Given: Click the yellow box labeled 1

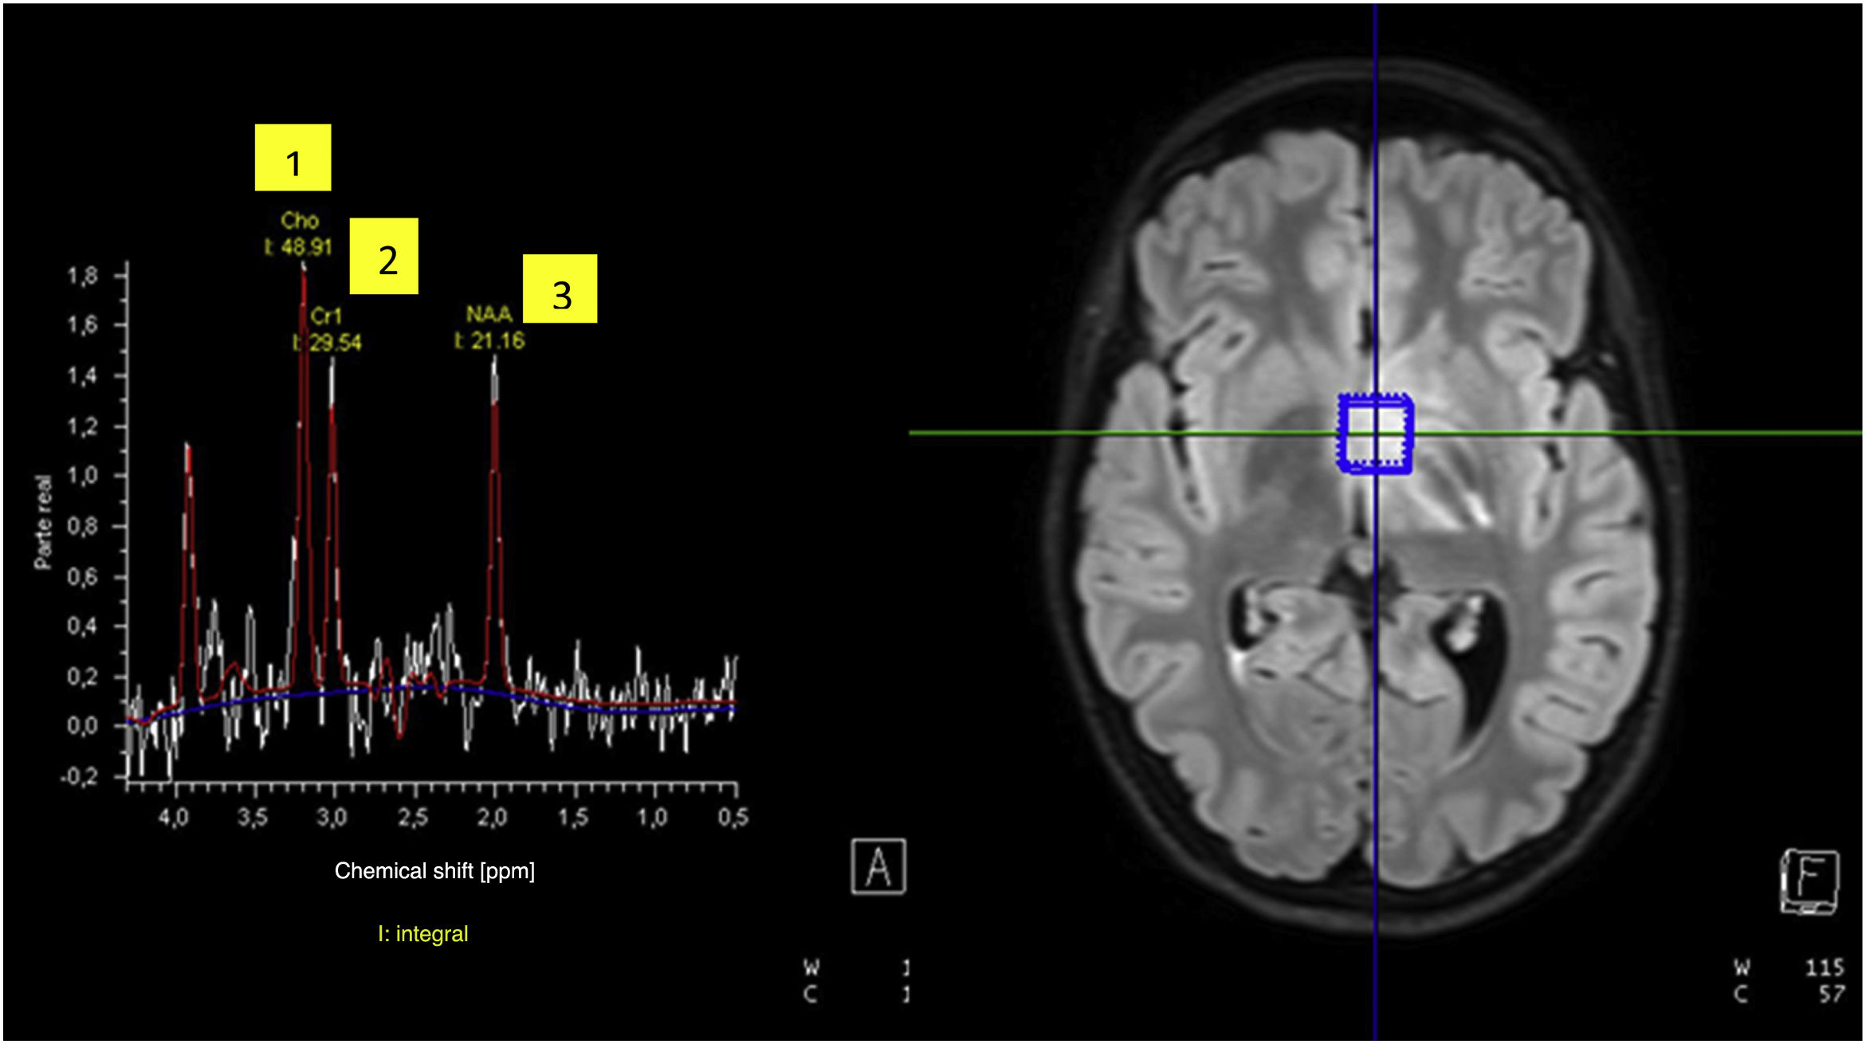Looking at the screenshot, I should (x=293, y=158).
